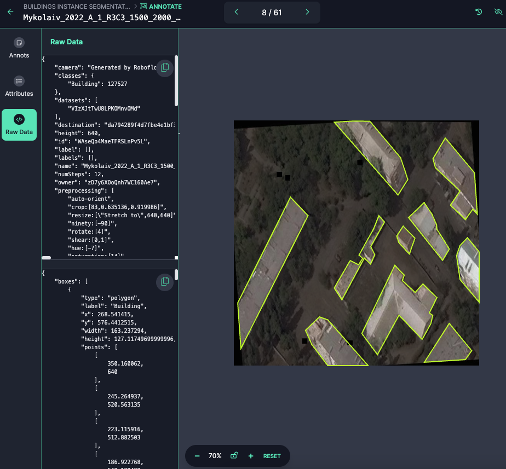
Task: Toggle annotation visibility eye icon
Action: click(498, 12)
